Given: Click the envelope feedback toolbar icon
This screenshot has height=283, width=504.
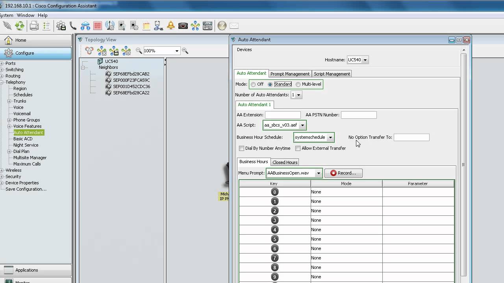Looking at the screenshot, I should (x=234, y=26).
